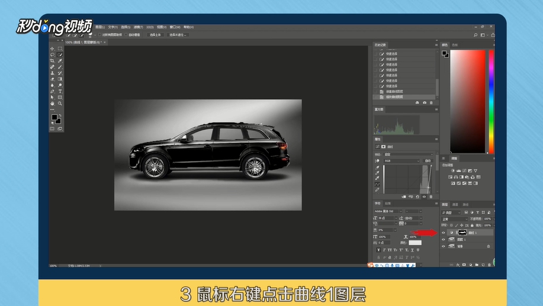Open the 滤镜(T) menu
This screenshot has width=543, height=306.
(x=138, y=27)
